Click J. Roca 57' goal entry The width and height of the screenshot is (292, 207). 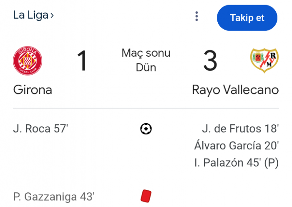40,129
